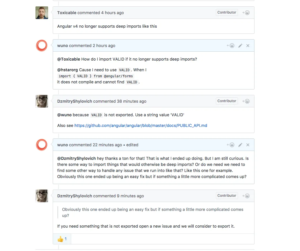This screenshot has height=251, width=300.
Task: Add reaction to DzmitryShylovich's 9 minutes ago comment
Action: [246, 196]
